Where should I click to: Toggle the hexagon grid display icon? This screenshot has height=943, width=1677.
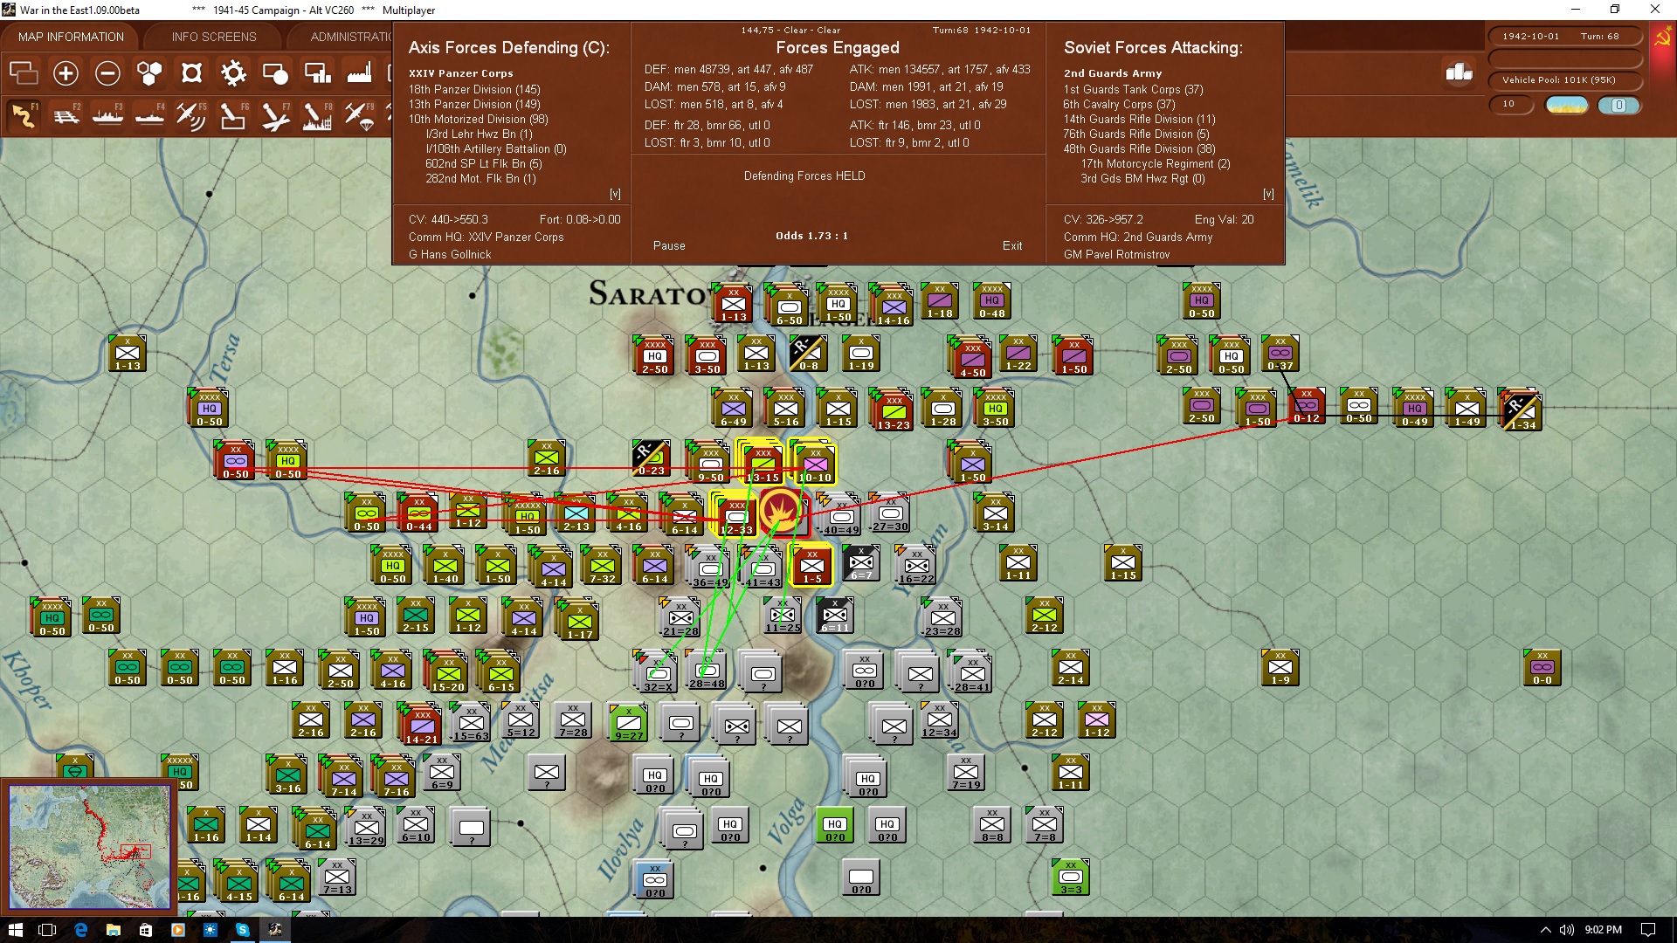(149, 73)
